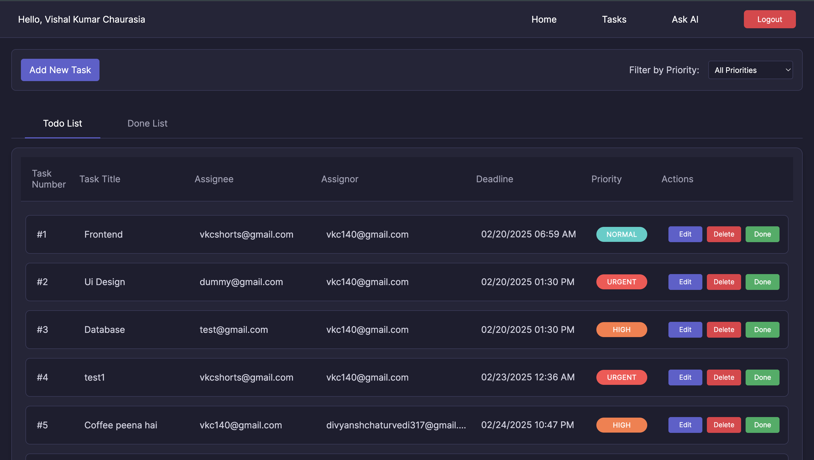Click the Deadline column header
Viewport: 814px width, 460px height.
(x=494, y=179)
